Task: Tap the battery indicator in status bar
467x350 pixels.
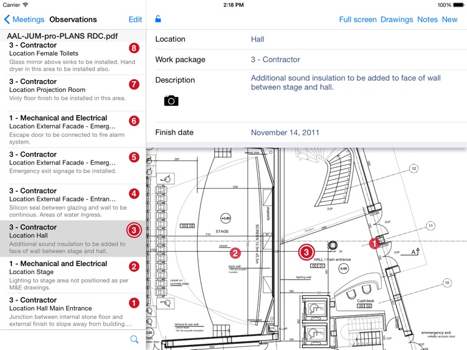Action: pyautogui.click(x=458, y=5)
